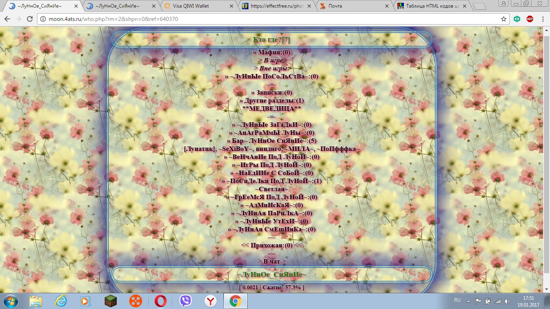Open Opera browser from the taskbar
The width and height of the screenshot is (550, 309).
point(161,301)
